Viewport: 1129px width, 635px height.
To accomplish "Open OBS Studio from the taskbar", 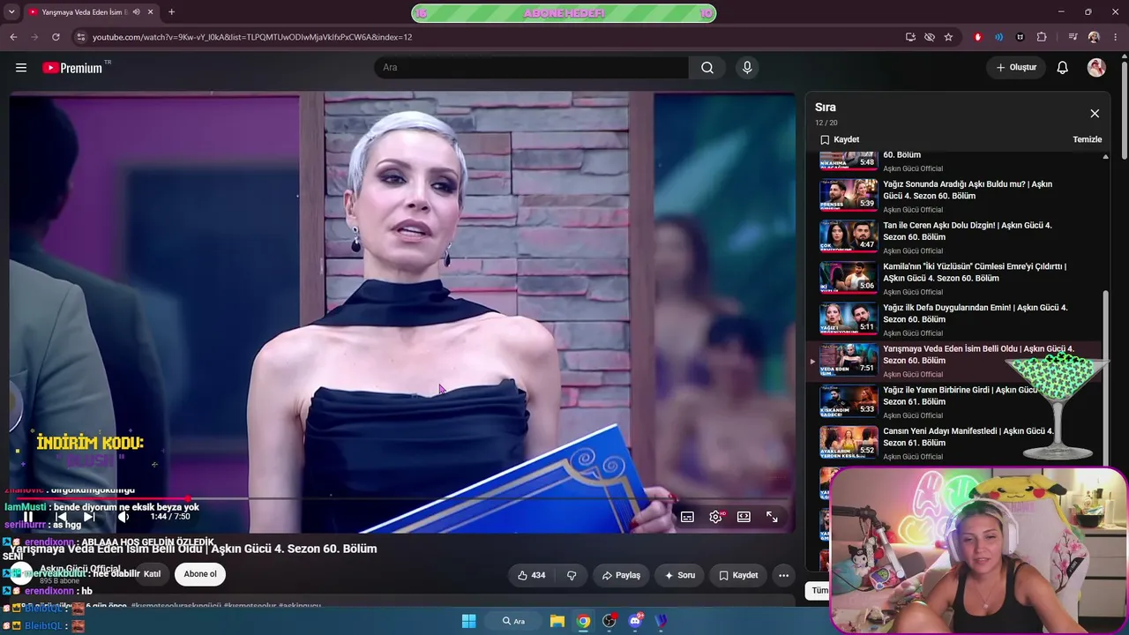I will 609,621.
